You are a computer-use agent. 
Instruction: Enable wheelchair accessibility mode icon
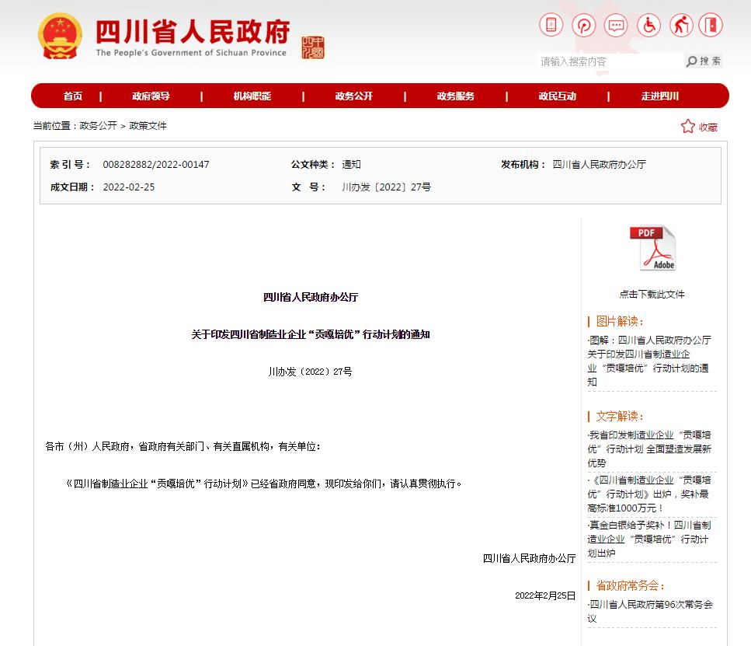point(648,26)
